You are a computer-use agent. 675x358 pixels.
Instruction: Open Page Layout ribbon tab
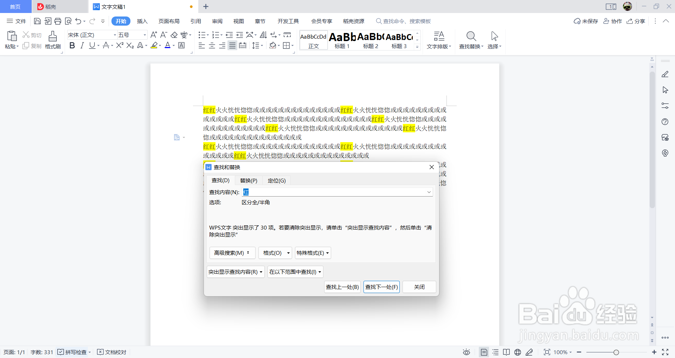pyautogui.click(x=169, y=21)
